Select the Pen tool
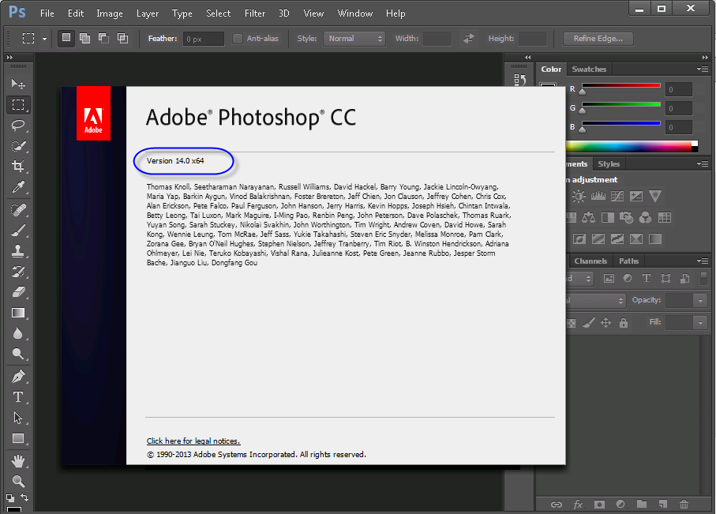This screenshot has width=716, height=514. [x=18, y=377]
